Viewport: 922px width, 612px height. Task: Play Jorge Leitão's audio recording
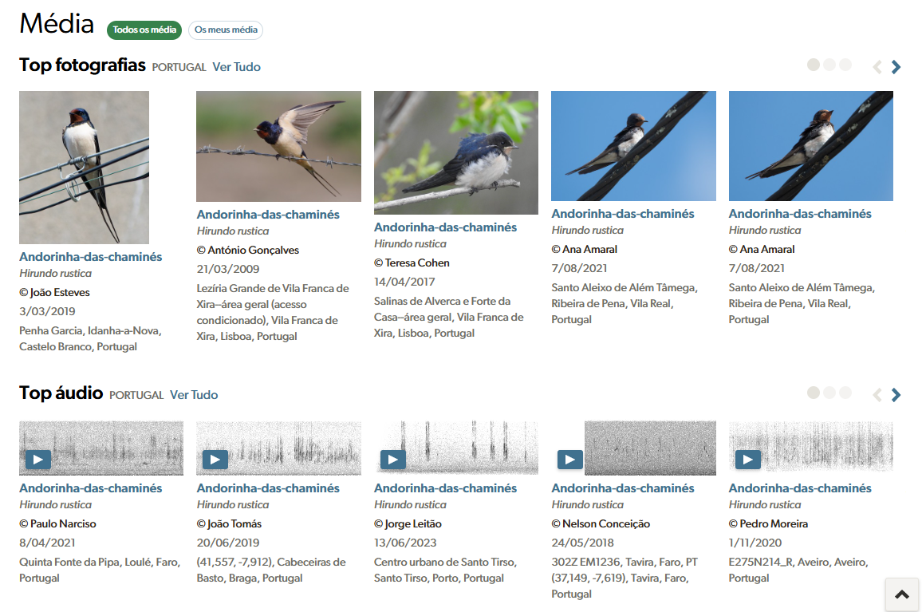392,460
